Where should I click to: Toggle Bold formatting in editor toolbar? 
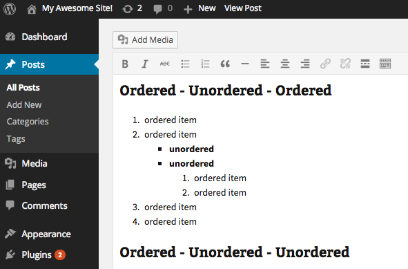125,64
